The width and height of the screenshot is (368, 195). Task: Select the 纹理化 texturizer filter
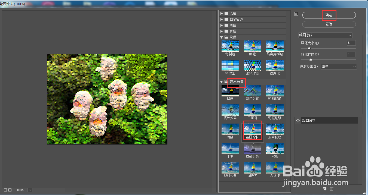[x=275, y=65]
